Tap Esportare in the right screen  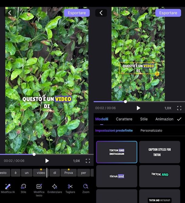pyautogui.click(x=168, y=13)
